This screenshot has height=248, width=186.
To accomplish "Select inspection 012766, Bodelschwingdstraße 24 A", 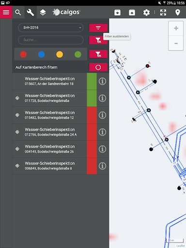I will tap(50, 132).
